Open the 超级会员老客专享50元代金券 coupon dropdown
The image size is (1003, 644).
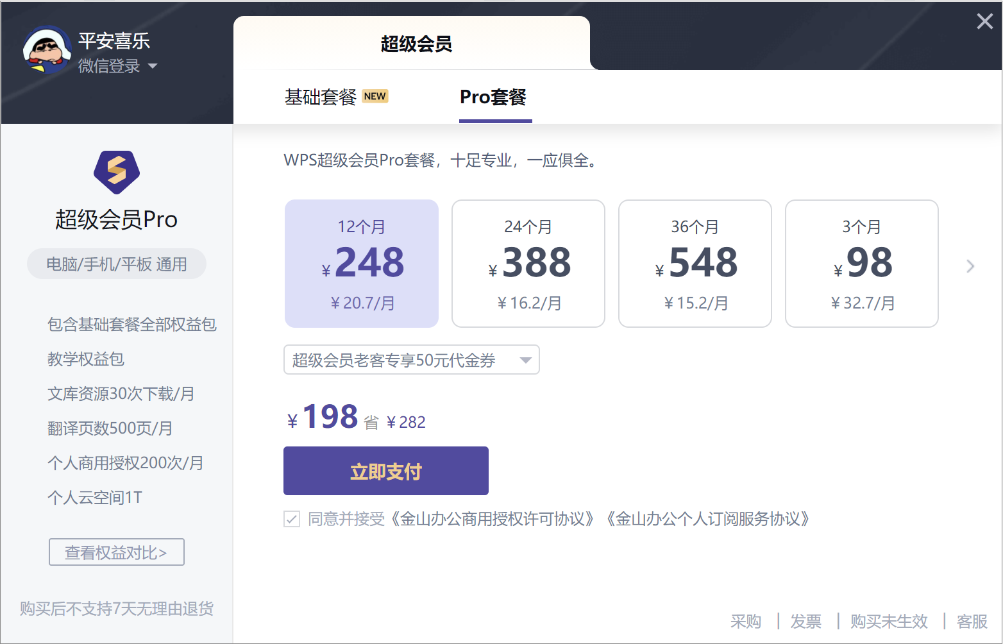[411, 360]
